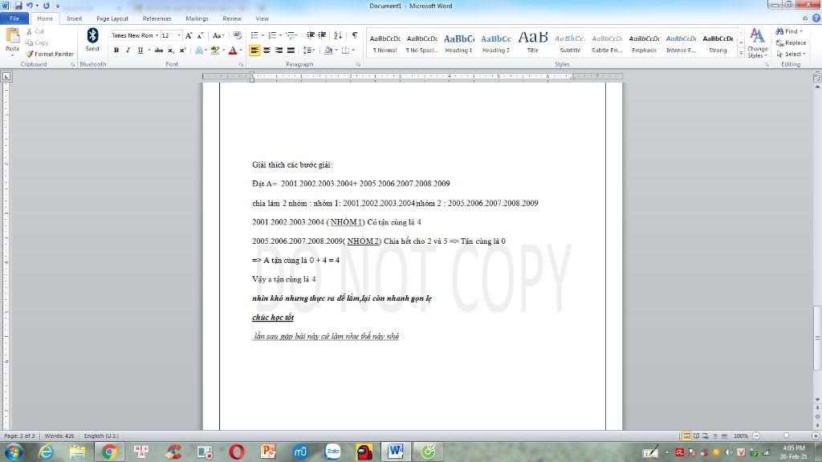Apply the No Spacing style

point(421,43)
